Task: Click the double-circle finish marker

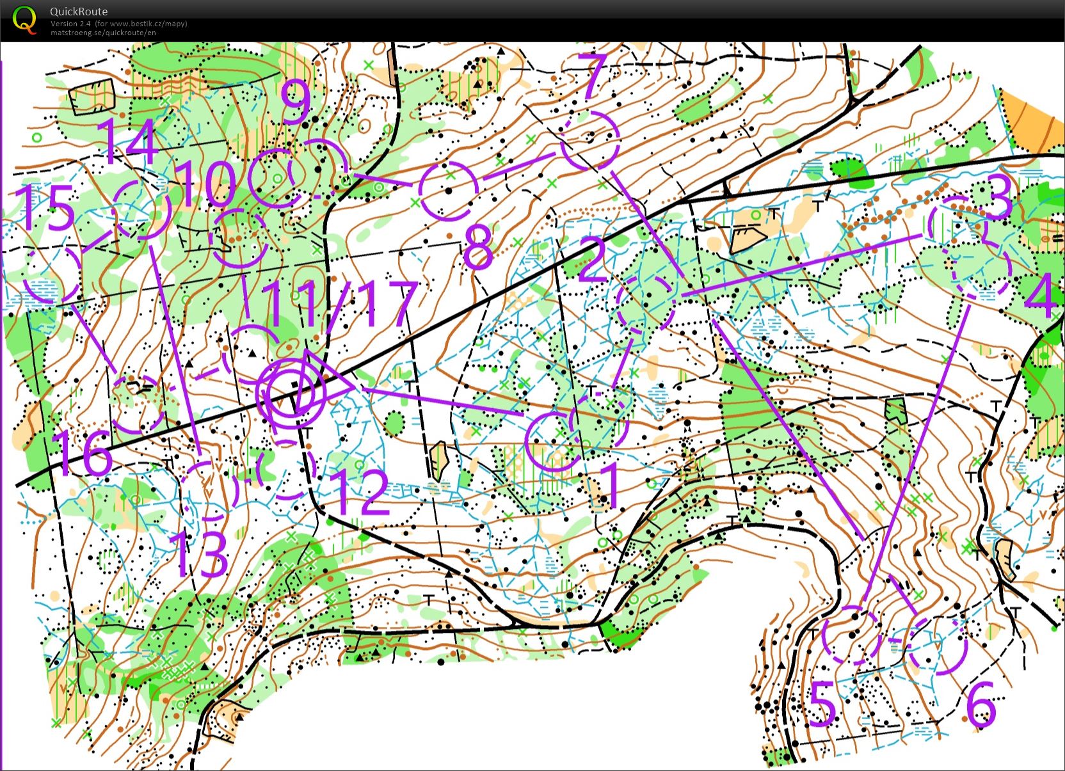Action: pos(291,393)
